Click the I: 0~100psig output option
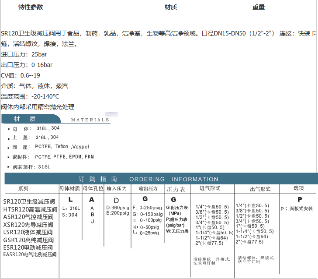The width and height of the screenshot is (318, 279). coord(148,220)
